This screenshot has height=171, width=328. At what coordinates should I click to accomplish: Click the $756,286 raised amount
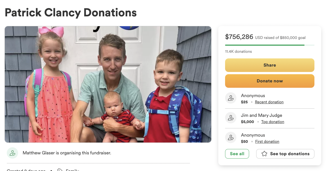(239, 37)
